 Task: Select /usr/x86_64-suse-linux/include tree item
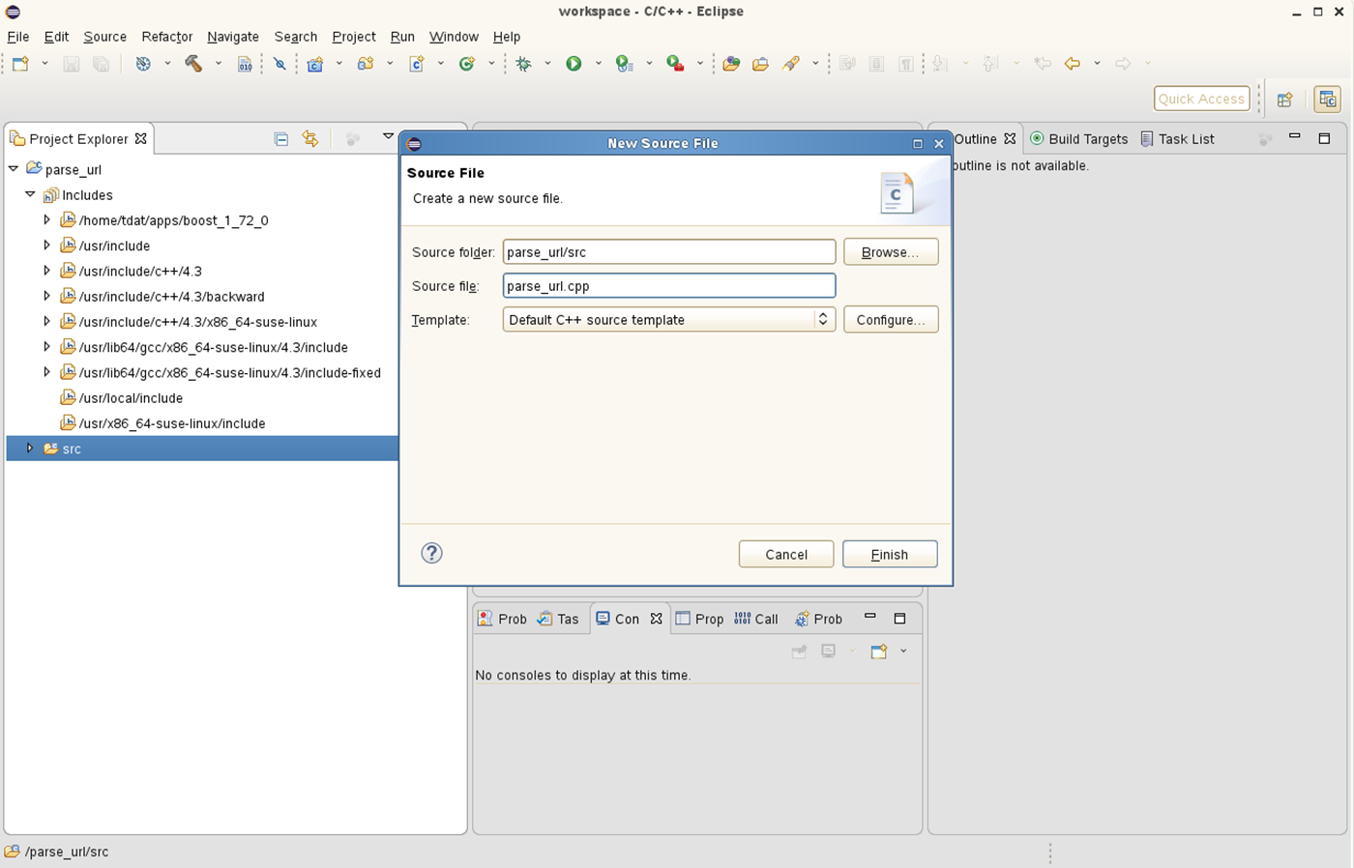click(x=172, y=423)
